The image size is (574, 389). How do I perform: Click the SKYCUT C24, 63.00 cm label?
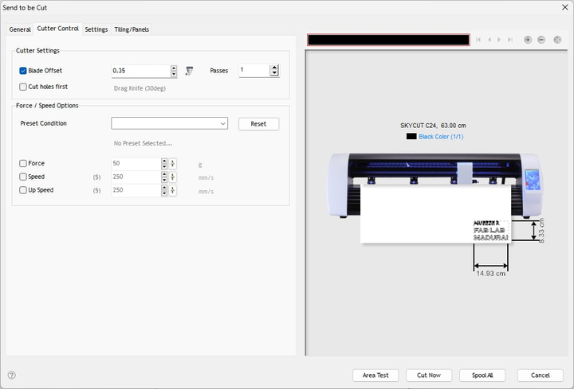[x=433, y=126]
